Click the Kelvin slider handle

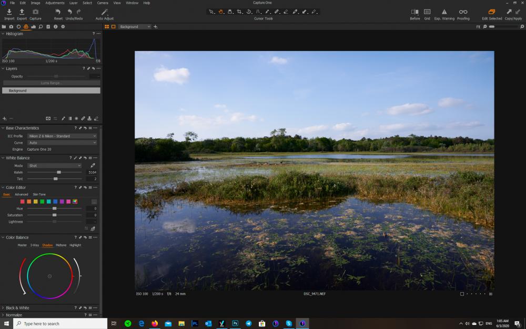click(x=59, y=172)
